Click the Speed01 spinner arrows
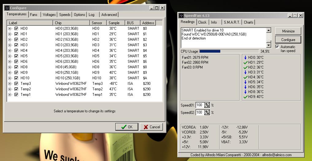 (207, 105)
